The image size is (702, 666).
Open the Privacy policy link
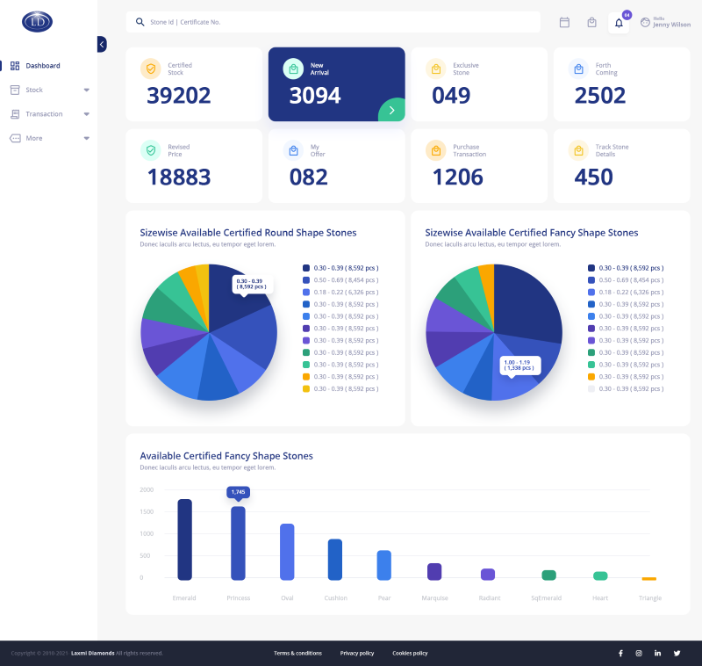click(357, 653)
